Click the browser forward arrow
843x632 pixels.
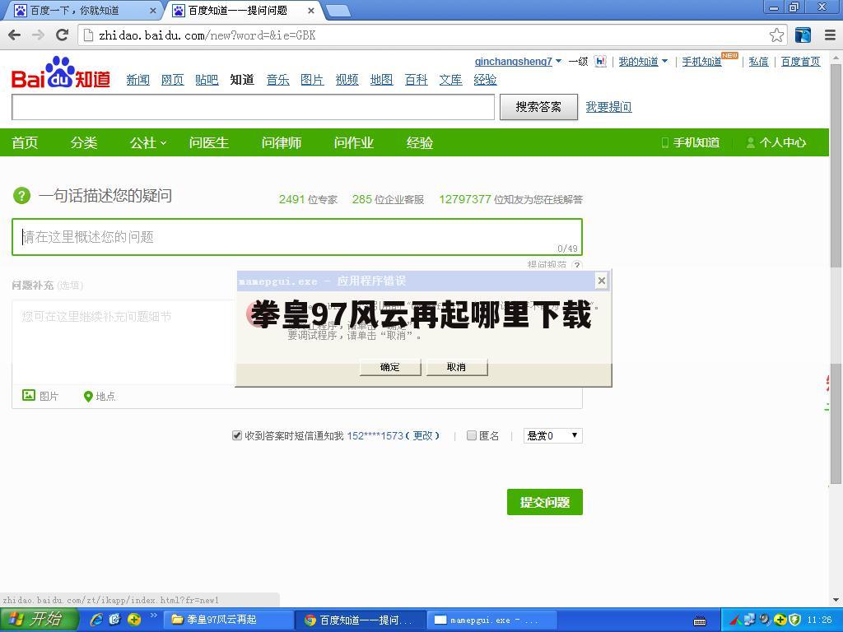(38, 35)
